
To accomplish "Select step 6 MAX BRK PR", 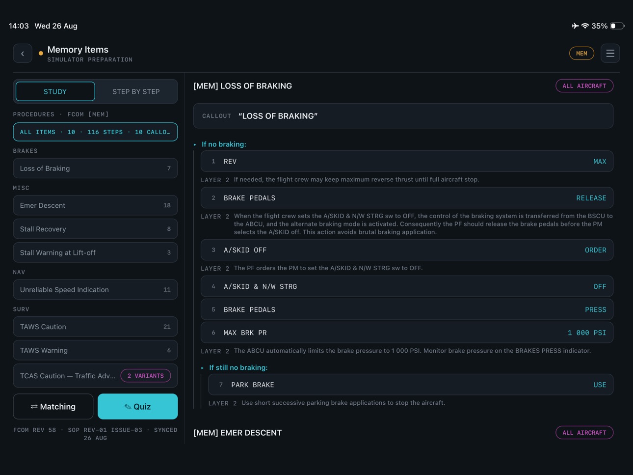I will pyautogui.click(x=407, y=333).
